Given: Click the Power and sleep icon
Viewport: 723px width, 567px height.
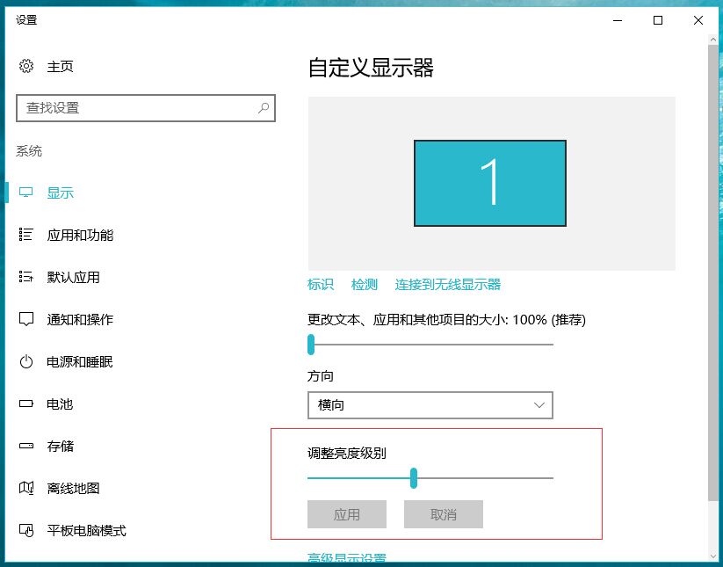Looking at the screenshot, I should 26,361.
